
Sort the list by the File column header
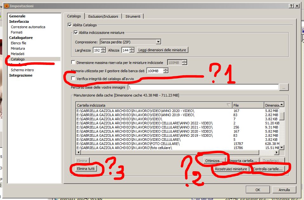coord(248,105)
